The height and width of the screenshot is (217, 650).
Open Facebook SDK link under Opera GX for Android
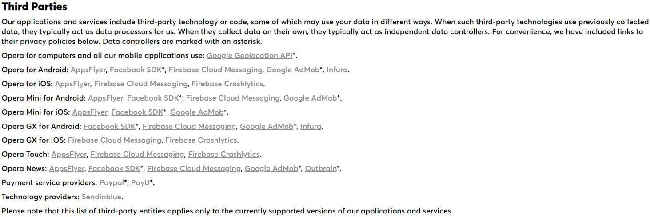109,126
